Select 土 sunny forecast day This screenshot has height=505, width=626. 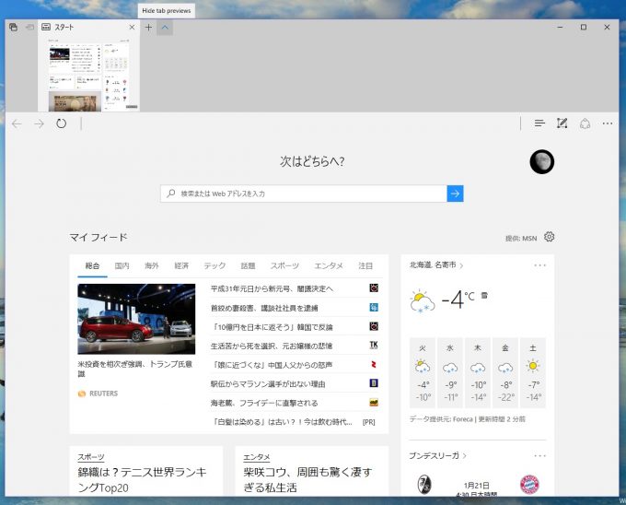[x=533, y=372]
